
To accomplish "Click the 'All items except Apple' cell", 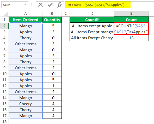I will point(92,26).
